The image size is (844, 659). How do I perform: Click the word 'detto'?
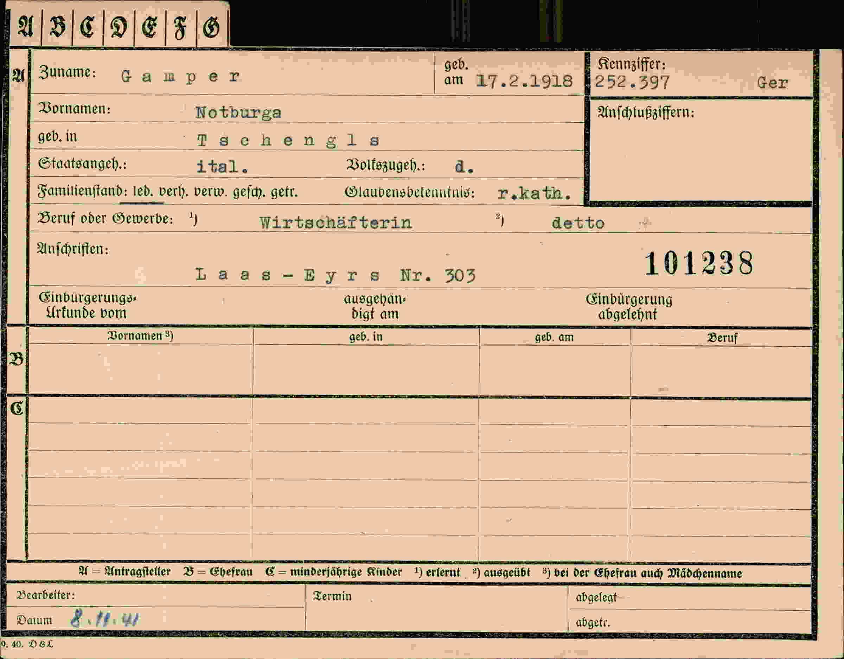pyautogui.click(x=578, y=223)
